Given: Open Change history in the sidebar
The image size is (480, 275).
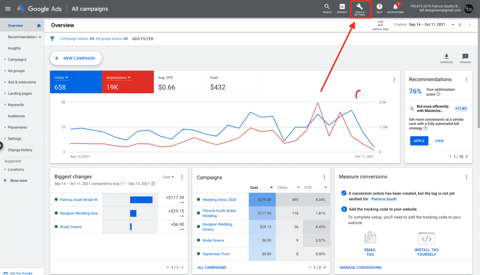Looking at the screenshot, I should click(20, 150).
